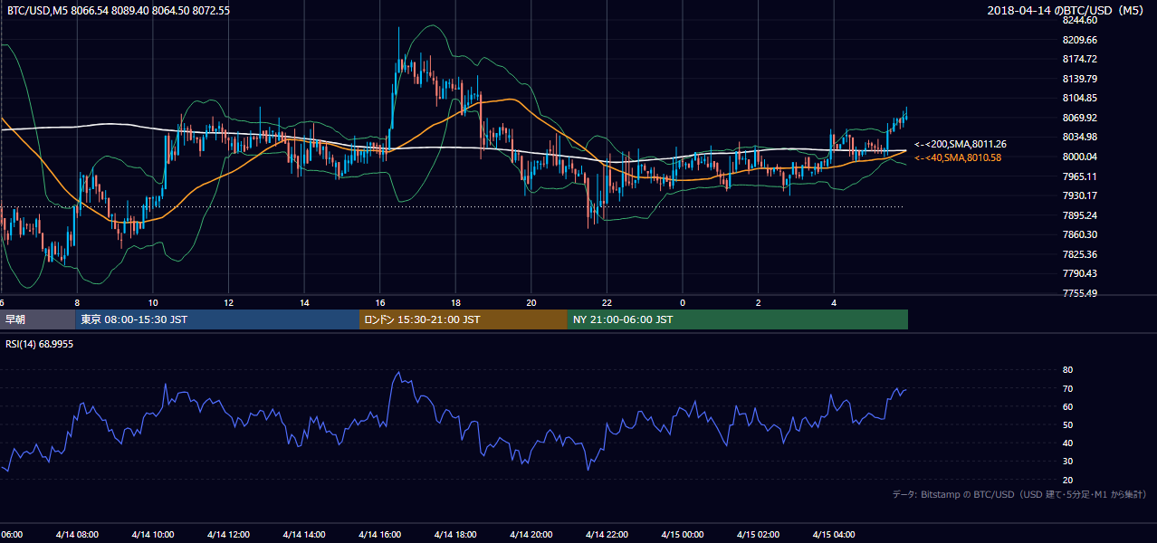
Task: Click price axis value 7930.17
Action: (1080, 195)
